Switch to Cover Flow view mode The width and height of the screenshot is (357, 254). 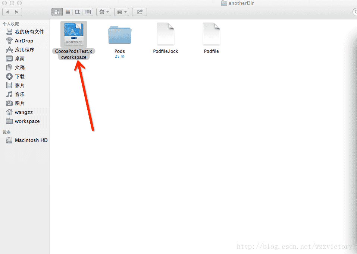(88, 12)
